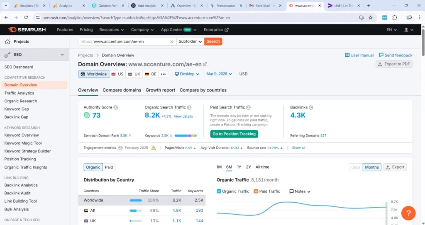This screenshot has height=225, width=425.
Task: Click the AE traffic share bar
Action: click(136, 210)
